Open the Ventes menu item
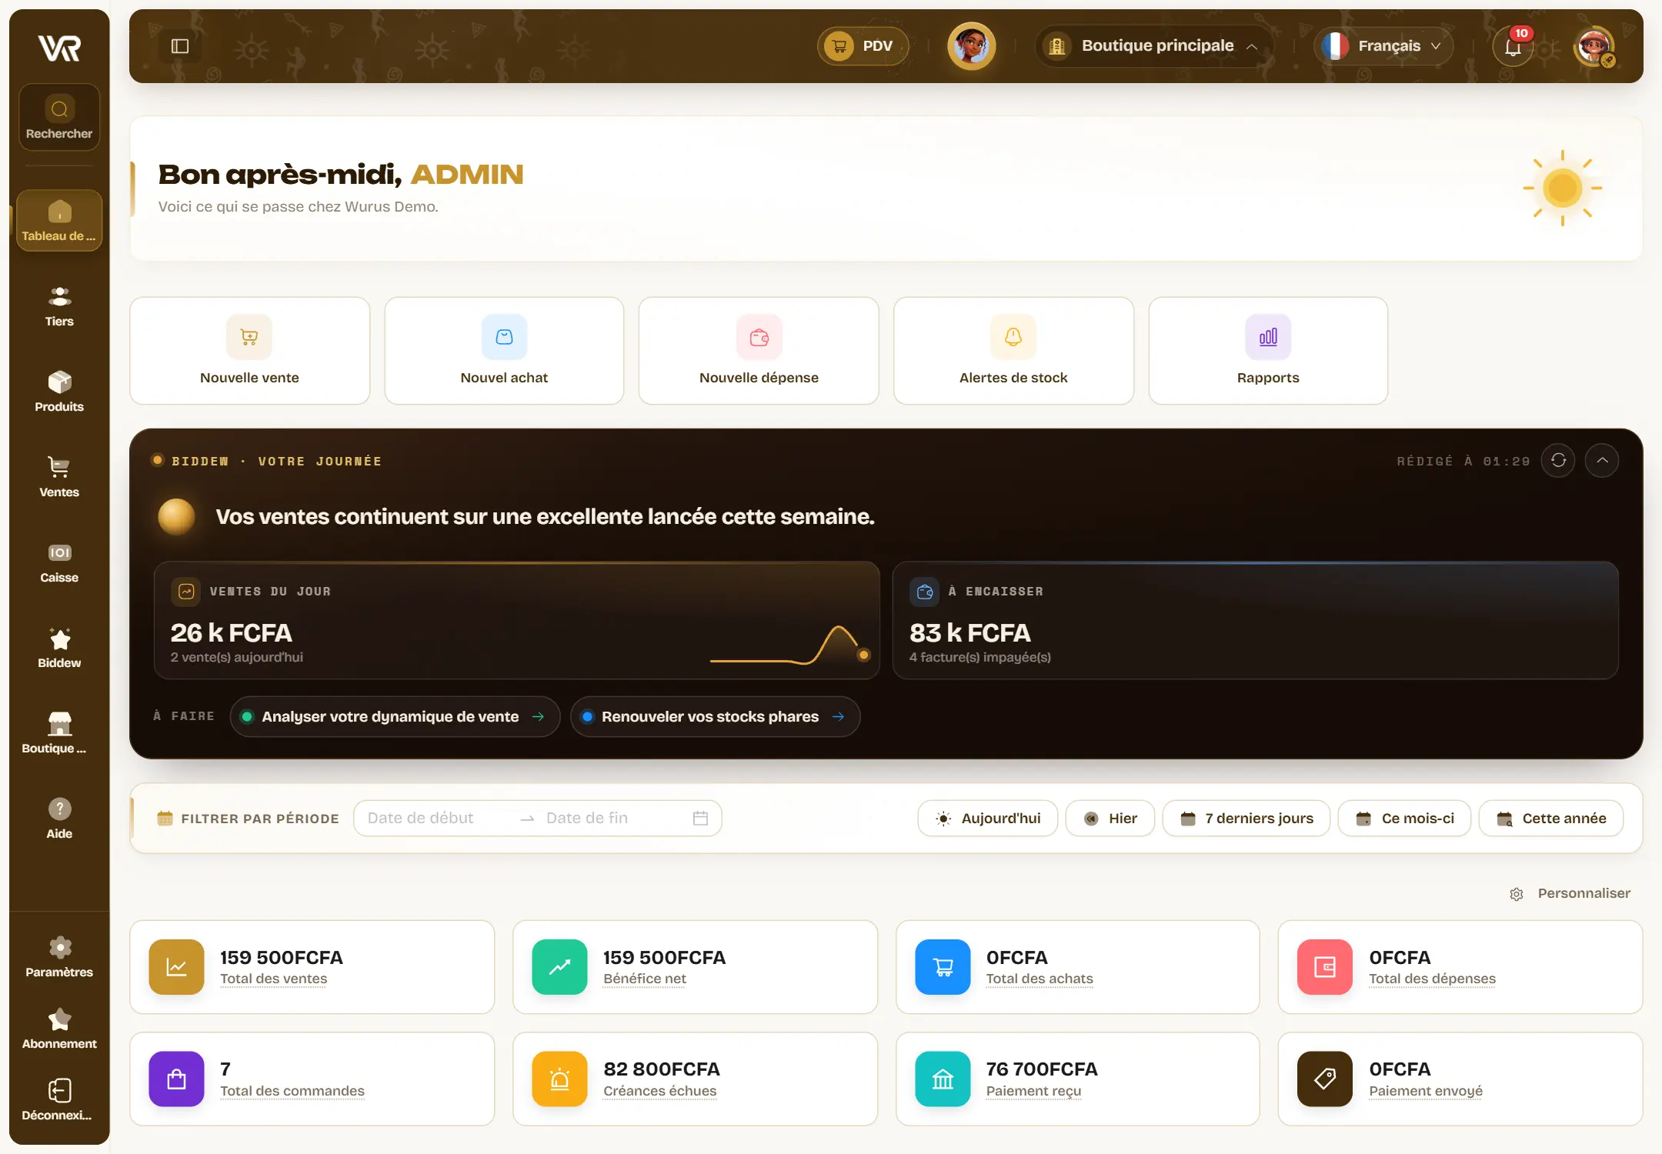This screenshot has height=1154, width=1662. [59, 477]
